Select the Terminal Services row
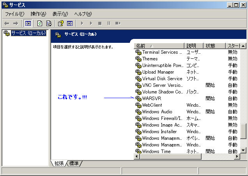The image size is (248, 176). coord(187,52)
